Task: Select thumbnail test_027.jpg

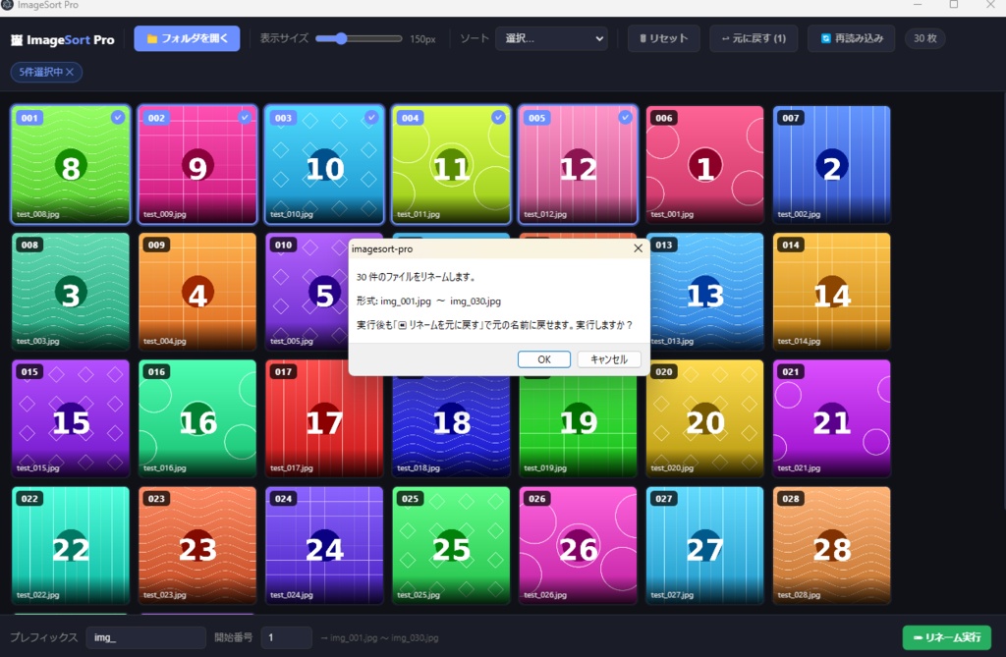Action: coord(704,545)
